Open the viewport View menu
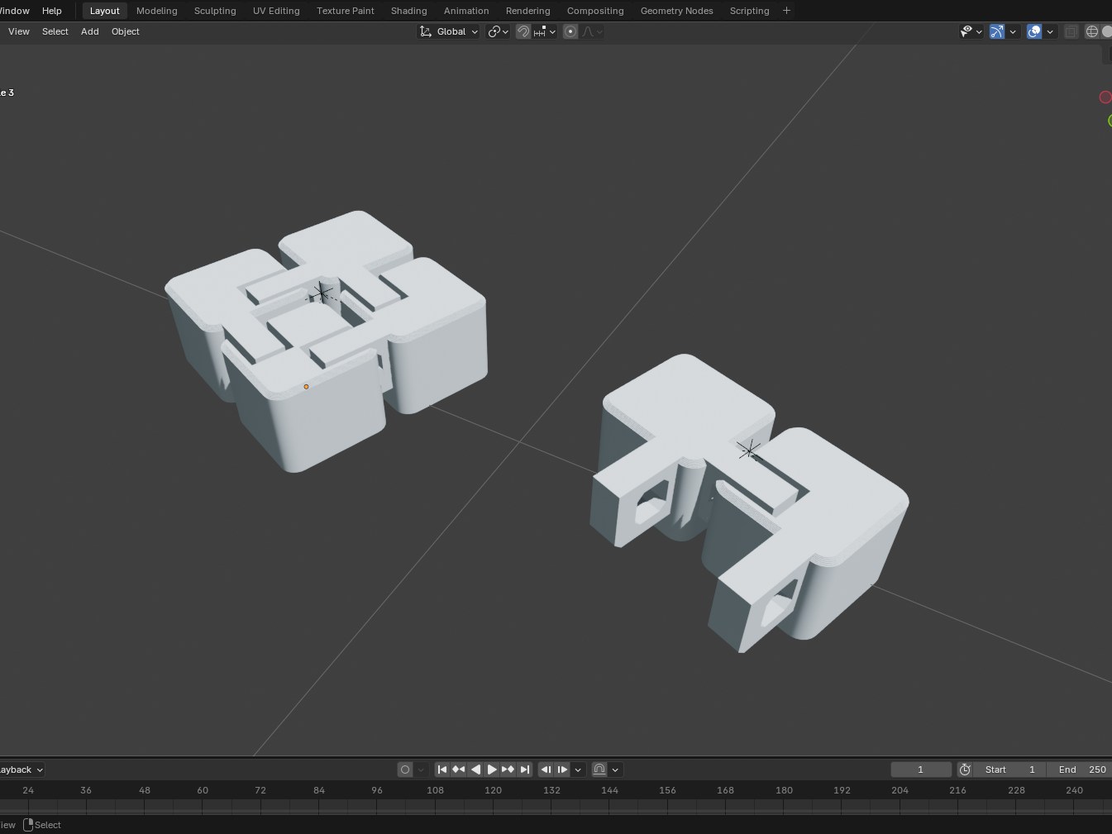The image size is (1112, 834). pyautogui.click(x=19, y=31)
